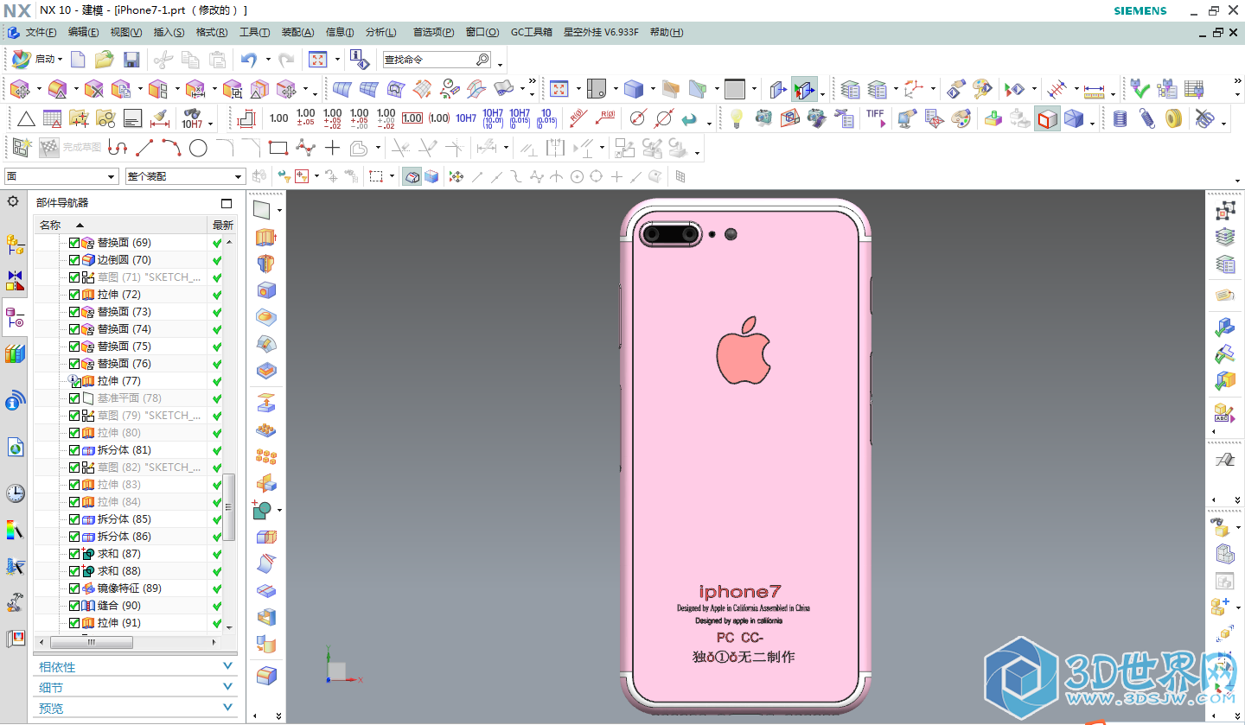The image size is (1245, 725).
Task: Click the paint palette with key icon
Action: click(x=981, y=89)
